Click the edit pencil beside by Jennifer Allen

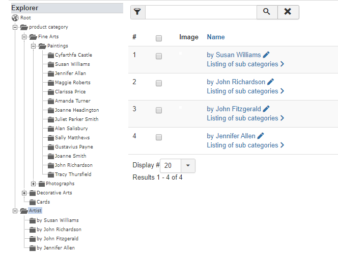261,136
